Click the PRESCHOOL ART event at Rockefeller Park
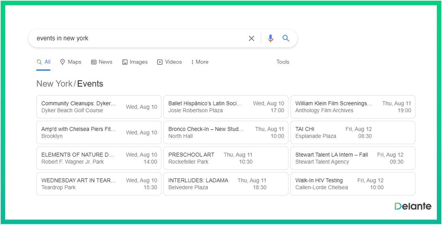The height and width of the screenshot is (225, 442). click(226, 158)
